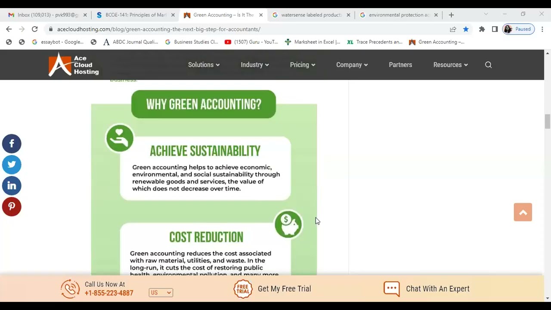
Task: Open Chrome three-dot menu
Action: (x=542, y=29)
